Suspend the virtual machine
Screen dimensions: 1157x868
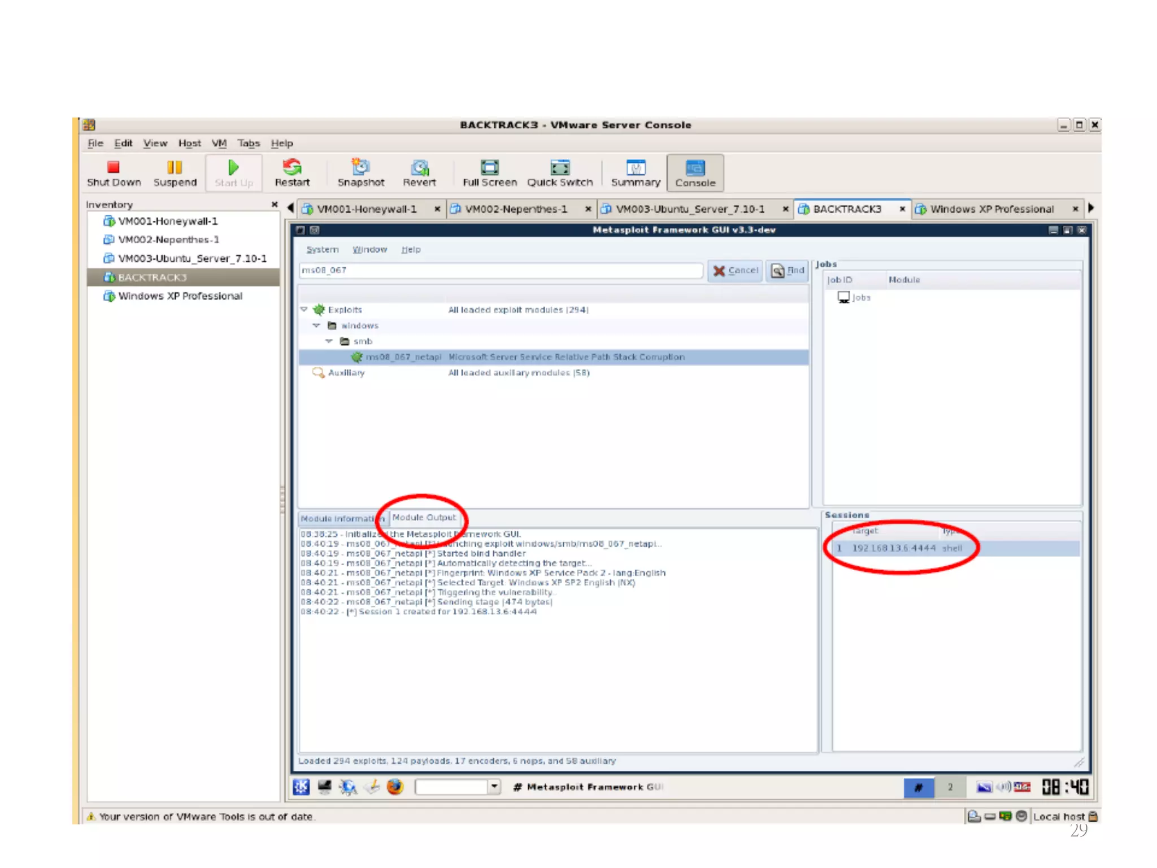point(175,172)
